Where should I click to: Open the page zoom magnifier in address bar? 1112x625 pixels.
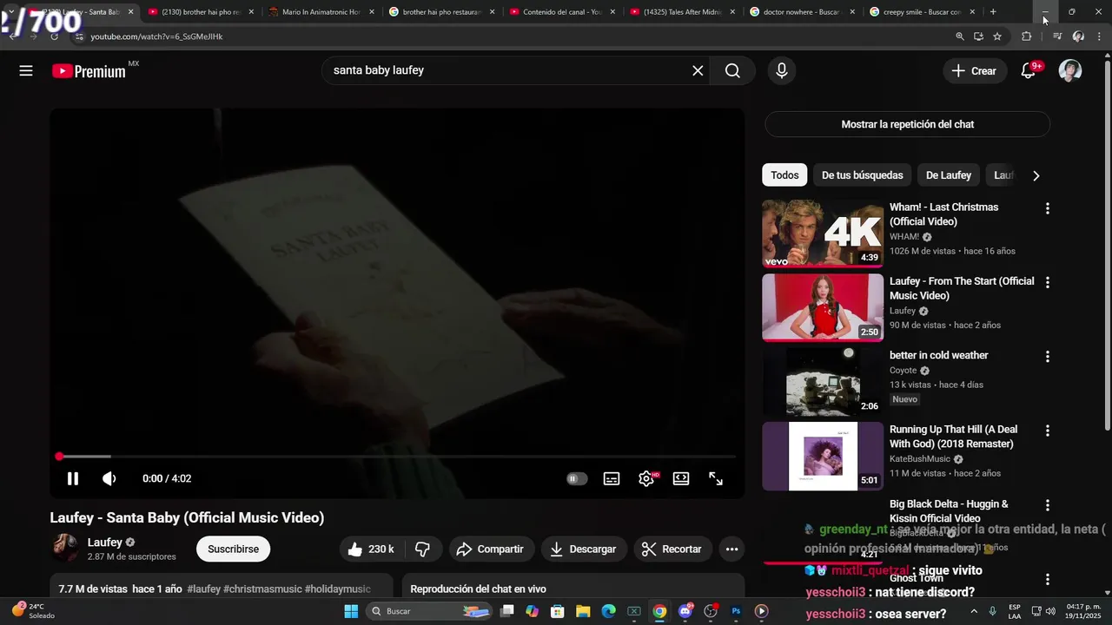[960, 36]
